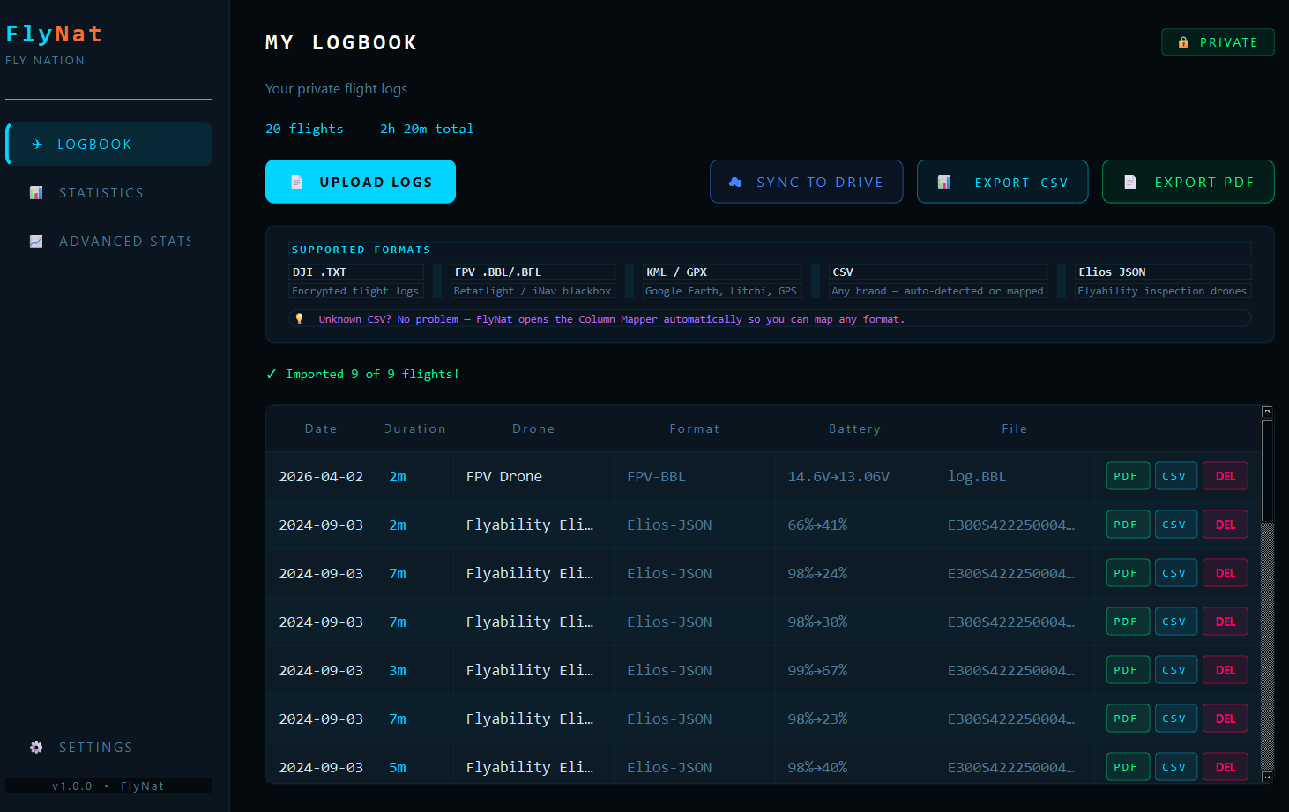Download PDF for the 99%→67% battery flight
The height and width of the screenshot is (812, 1289).
[1128, 670]
